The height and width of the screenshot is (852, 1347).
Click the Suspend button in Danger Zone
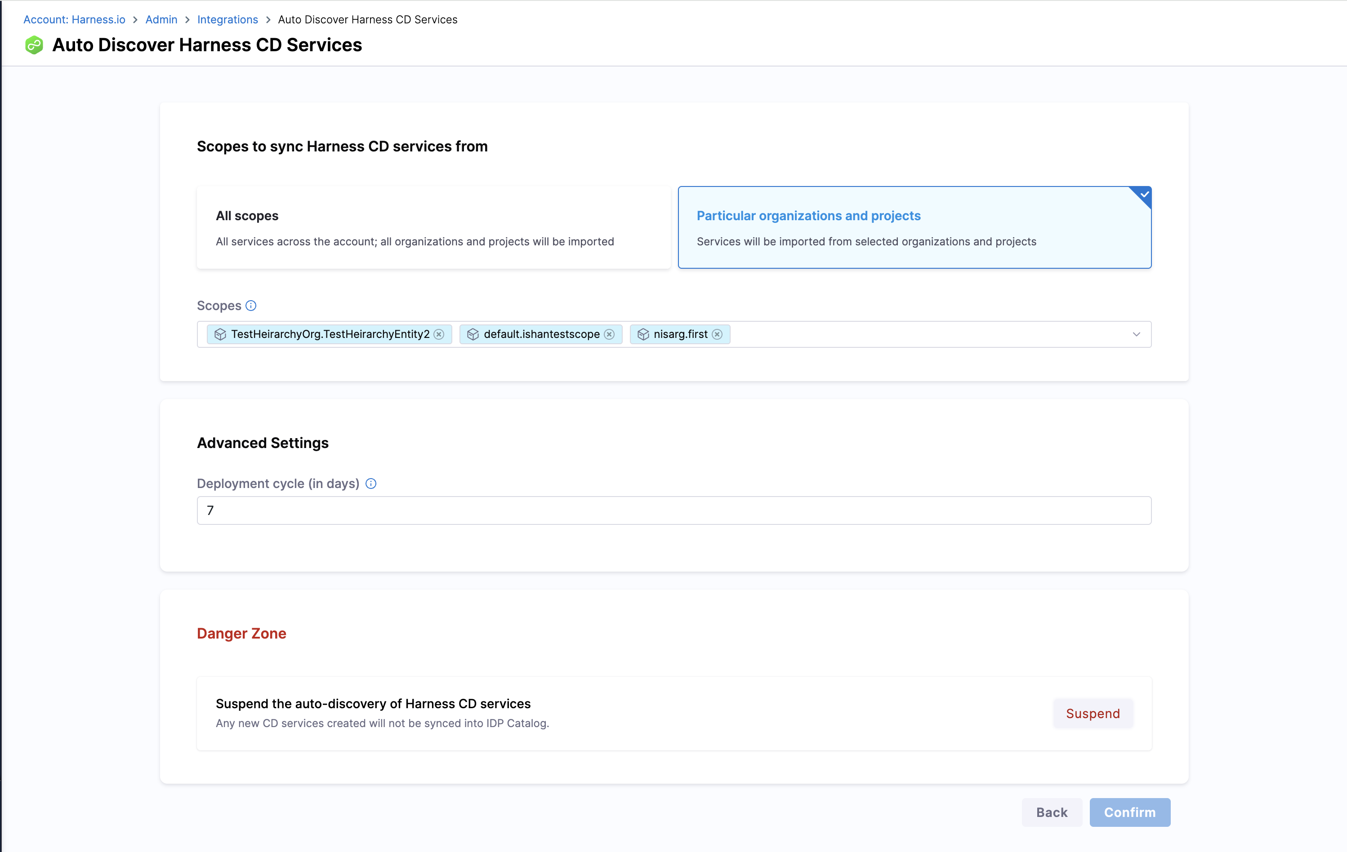[x=1093, y=713]
